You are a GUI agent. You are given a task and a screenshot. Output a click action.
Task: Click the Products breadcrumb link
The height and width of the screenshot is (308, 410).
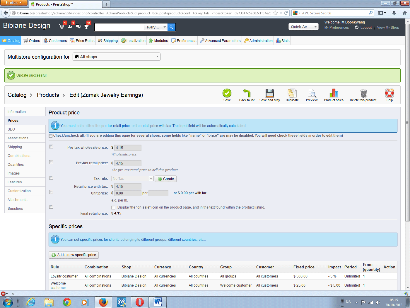[48, 95]
